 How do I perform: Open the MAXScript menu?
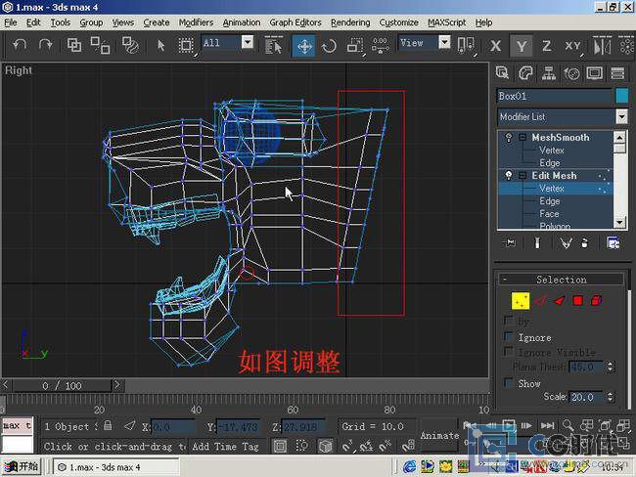click(x=446, y=22)
